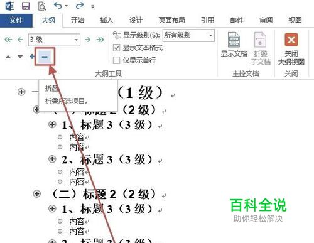
Task: Open the 页面布局 tab
Action: 171,20
